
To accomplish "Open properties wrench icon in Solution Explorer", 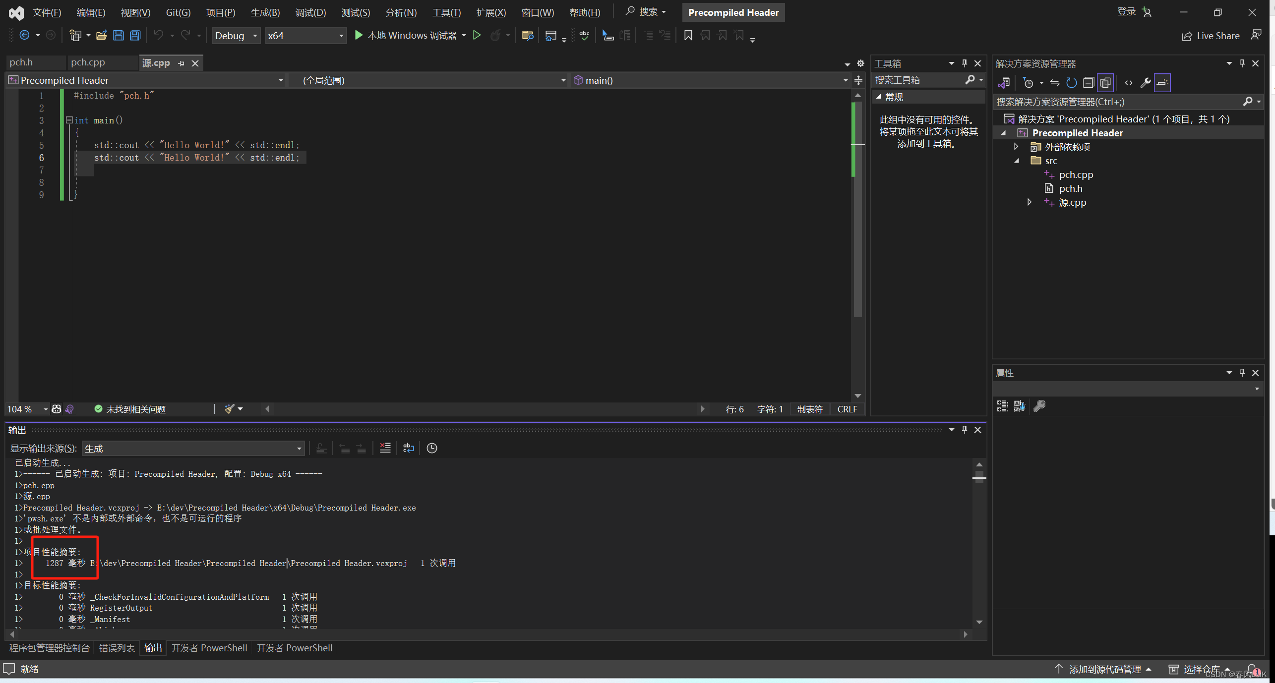I will [1145, 83].
